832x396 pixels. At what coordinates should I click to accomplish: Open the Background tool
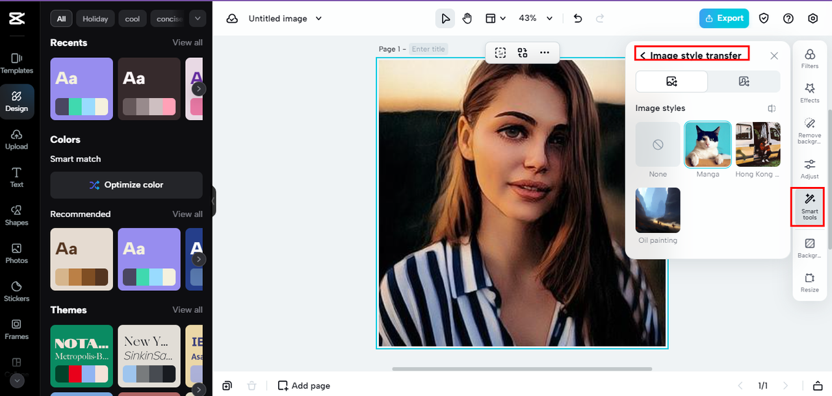810,248
